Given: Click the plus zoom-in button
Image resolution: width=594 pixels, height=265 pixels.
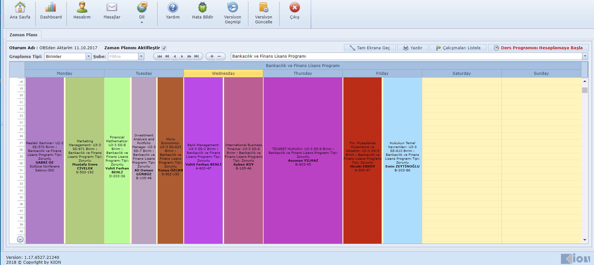Looking at the screenshot, I should pos(212,56).
